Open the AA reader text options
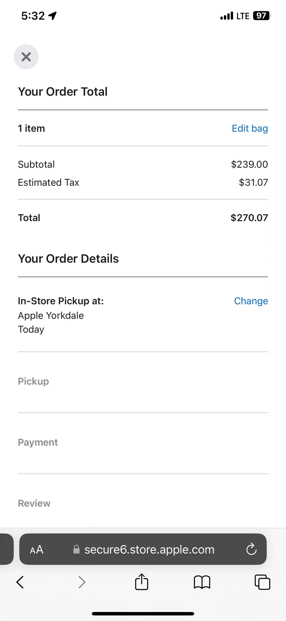The width and height of the screenshot is (286, 621). 37,550
